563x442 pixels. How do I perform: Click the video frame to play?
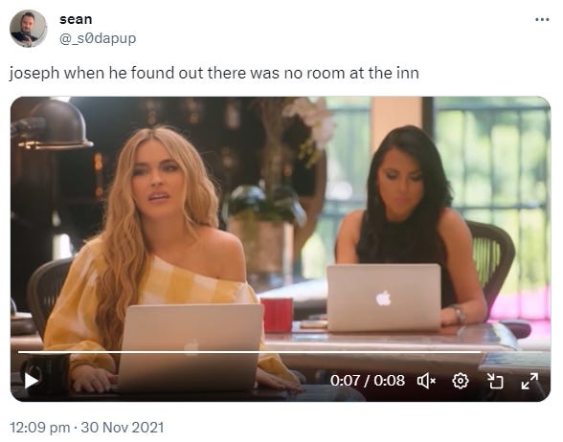pos(281,222)
